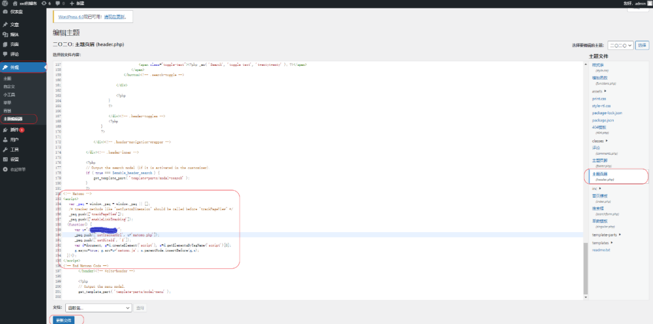Expand the templates folder
Image resolution: width=653 pixels, height=324 pixels.
point(602,242)
